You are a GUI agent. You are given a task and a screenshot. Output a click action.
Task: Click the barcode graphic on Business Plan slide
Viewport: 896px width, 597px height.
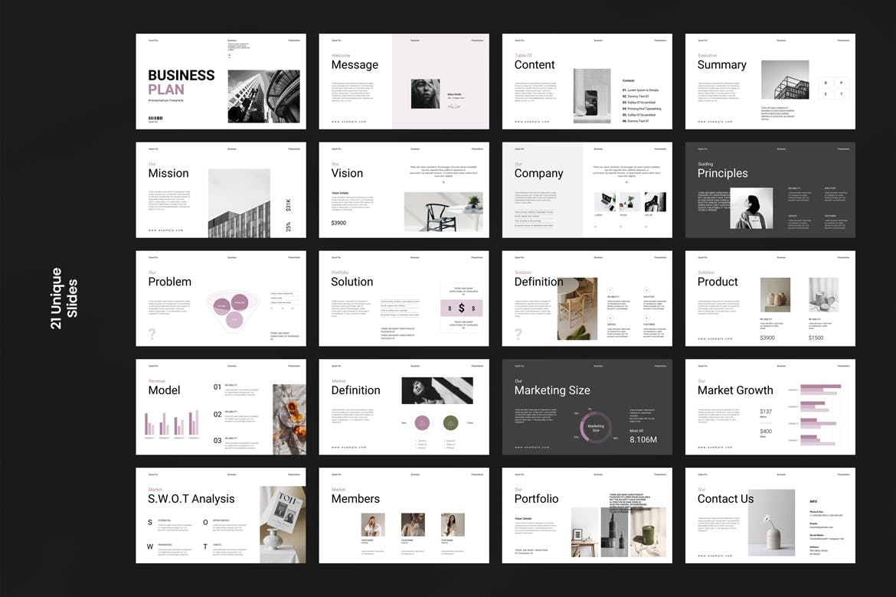click(x=155, y=118)
